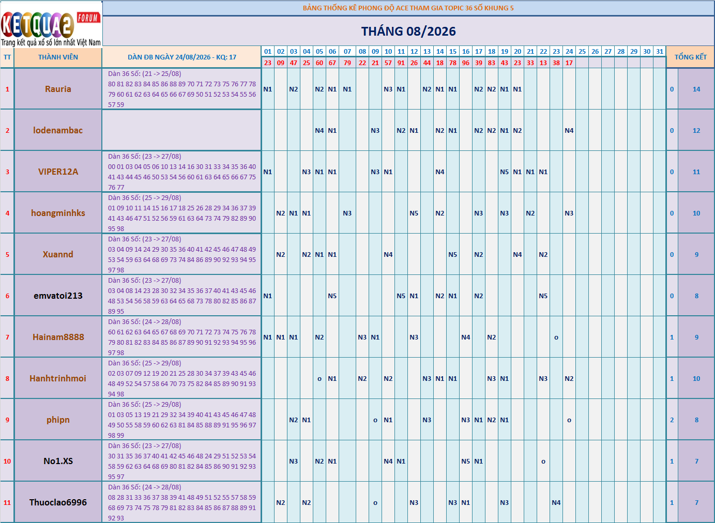This screenshot has height=523, width=715.
Task: Select member name 'Hanhtrinhmoi'
Action: coord(58,378)
